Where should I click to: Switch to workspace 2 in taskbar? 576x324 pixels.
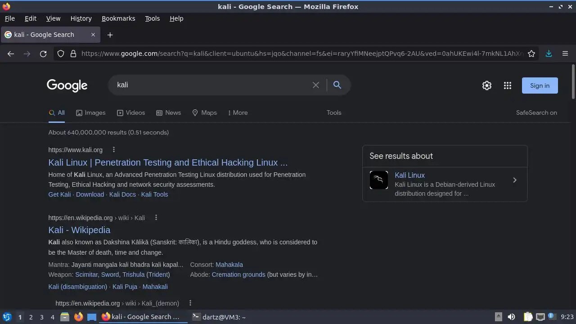coord(31,317)
